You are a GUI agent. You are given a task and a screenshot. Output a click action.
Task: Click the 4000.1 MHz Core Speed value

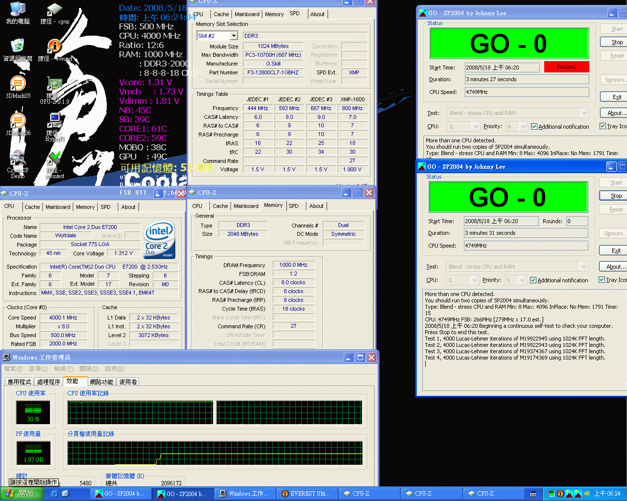click(x=63, y=318)
